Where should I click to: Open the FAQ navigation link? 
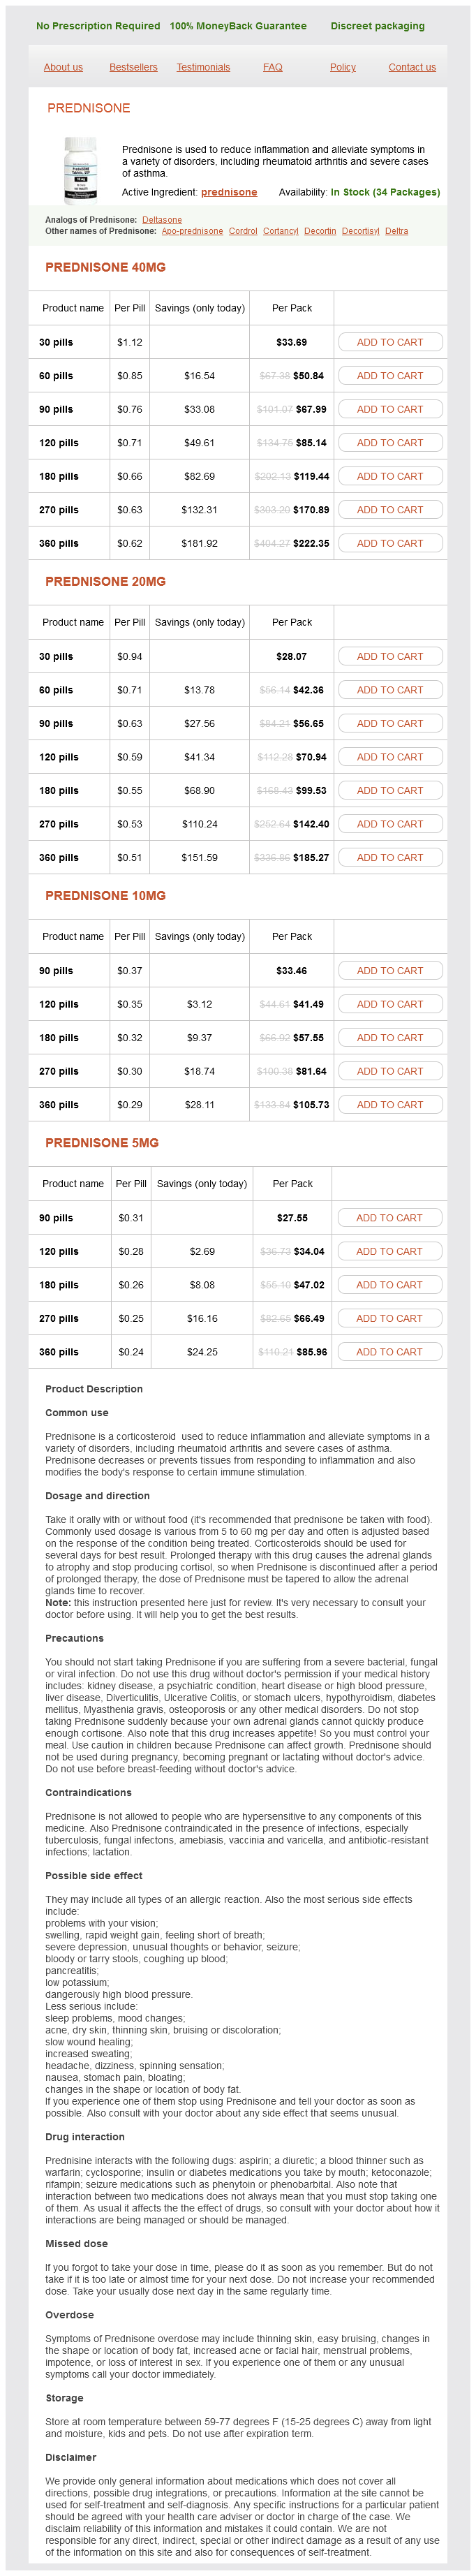pos(272,67)
